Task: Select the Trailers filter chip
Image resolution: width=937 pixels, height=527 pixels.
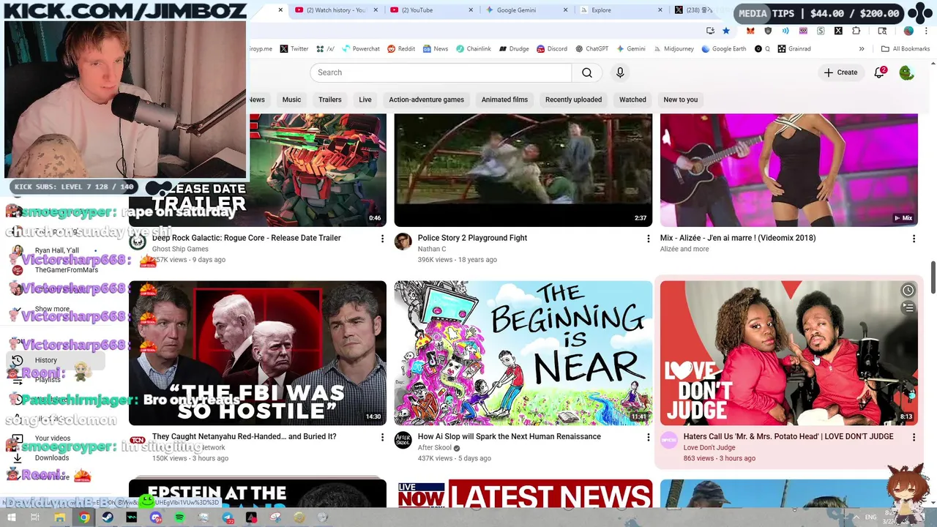Action: click(330, 100)
